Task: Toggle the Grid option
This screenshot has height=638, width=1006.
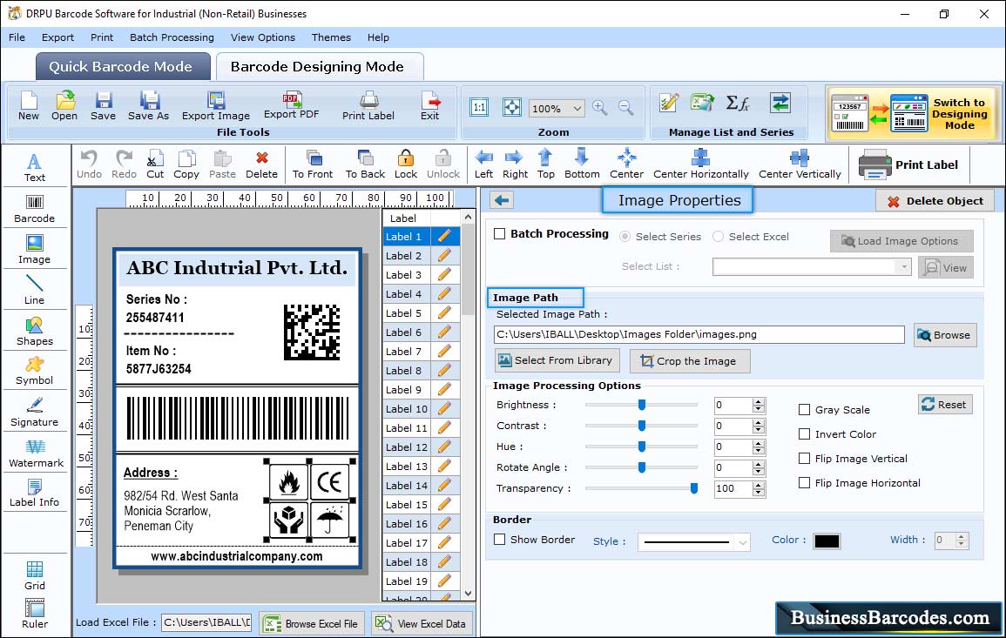Action: 35,575
